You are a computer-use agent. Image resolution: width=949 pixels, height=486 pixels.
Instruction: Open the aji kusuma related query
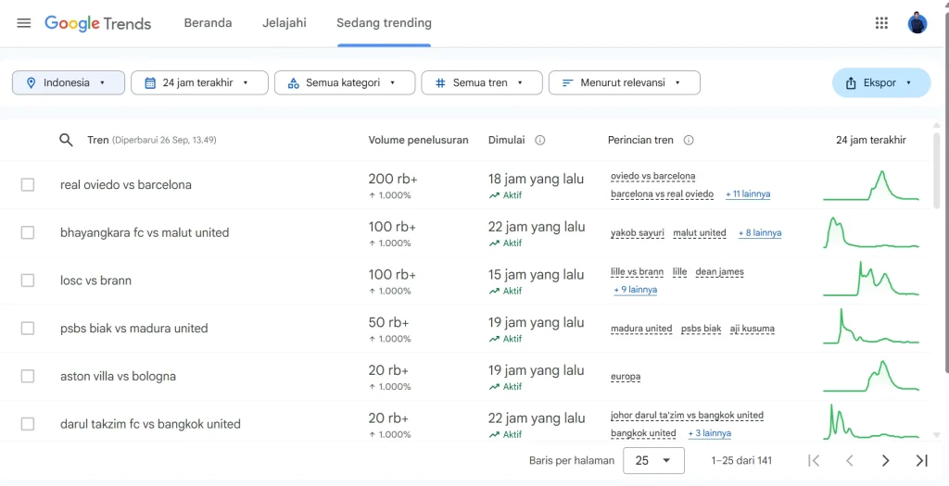(x=752, y=329)
